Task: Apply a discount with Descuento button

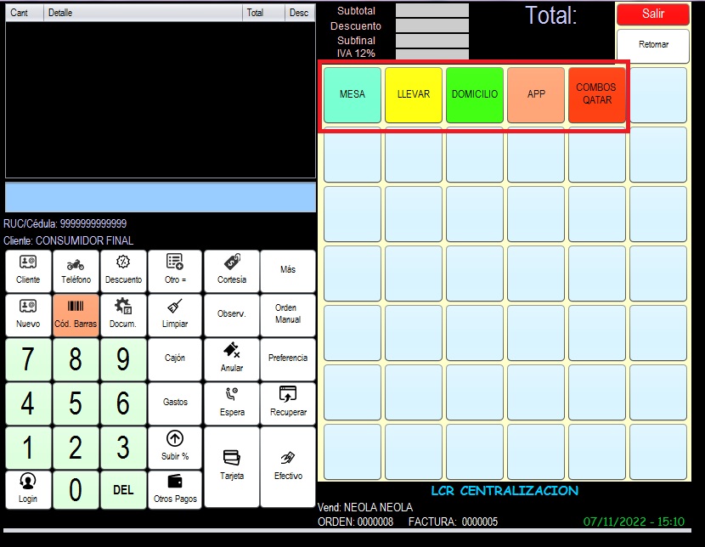Action: (x=123, y=270)
